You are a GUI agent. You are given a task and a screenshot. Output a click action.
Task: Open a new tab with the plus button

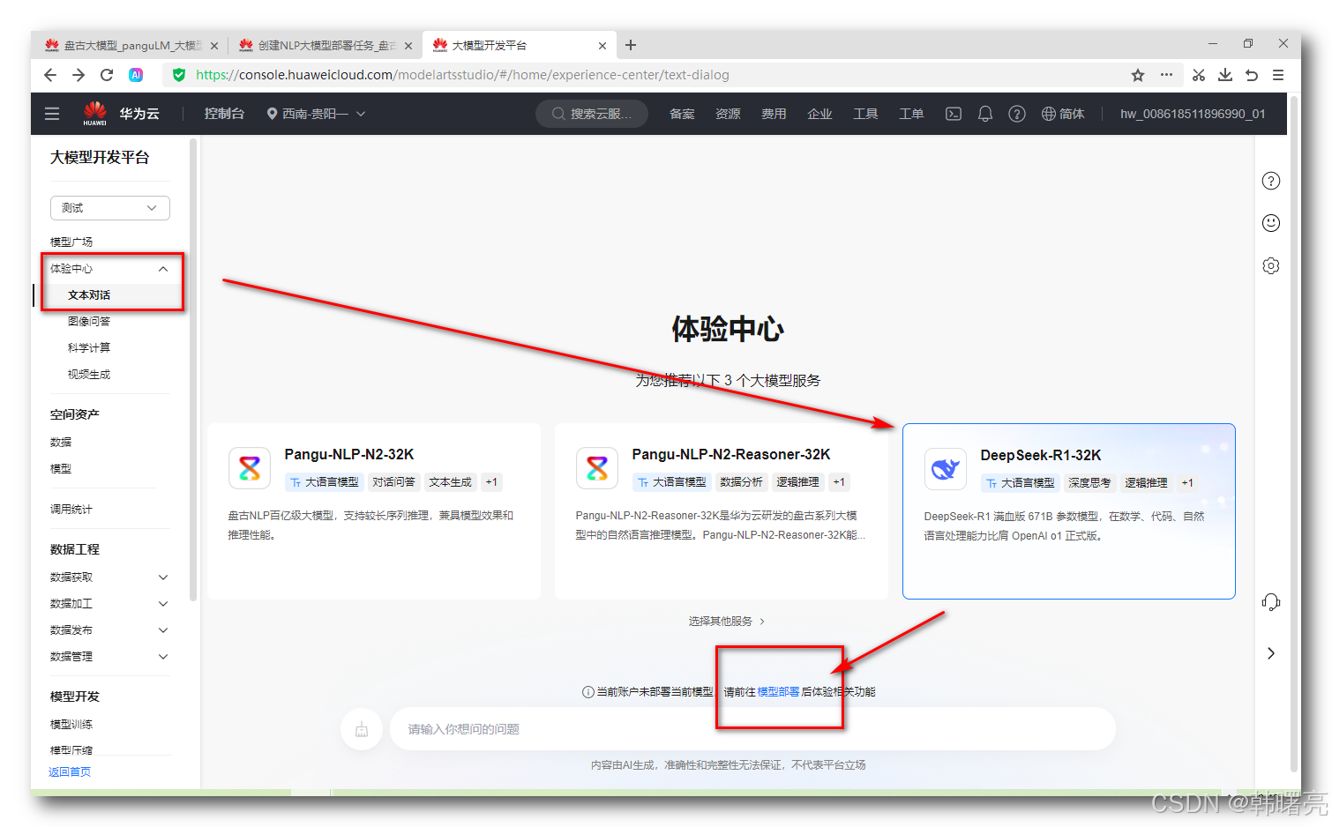tap(631, 45)
